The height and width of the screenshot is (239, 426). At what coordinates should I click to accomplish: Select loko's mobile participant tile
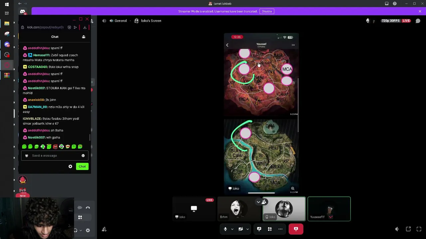click(284, 209)
